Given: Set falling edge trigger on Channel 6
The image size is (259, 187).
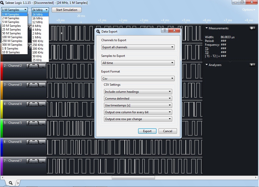Looking at the screenshot, I should pyautogui.click(x=38, y=142).
